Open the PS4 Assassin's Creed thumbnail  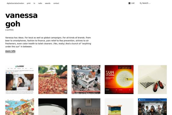click(x=153, y=107)
